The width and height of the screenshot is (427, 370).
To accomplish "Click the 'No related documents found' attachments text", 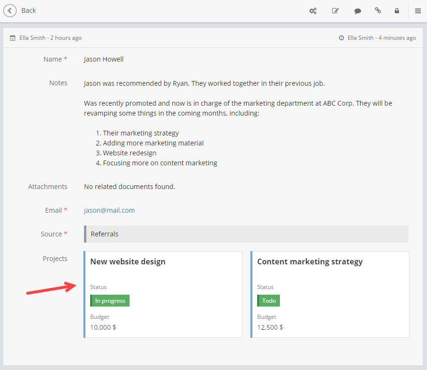I will (129, 187).
